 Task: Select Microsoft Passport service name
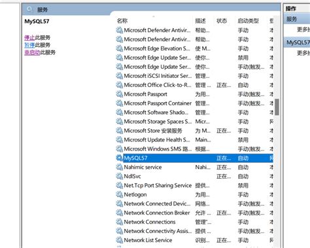pyautogui.click(x=145, y=94)
